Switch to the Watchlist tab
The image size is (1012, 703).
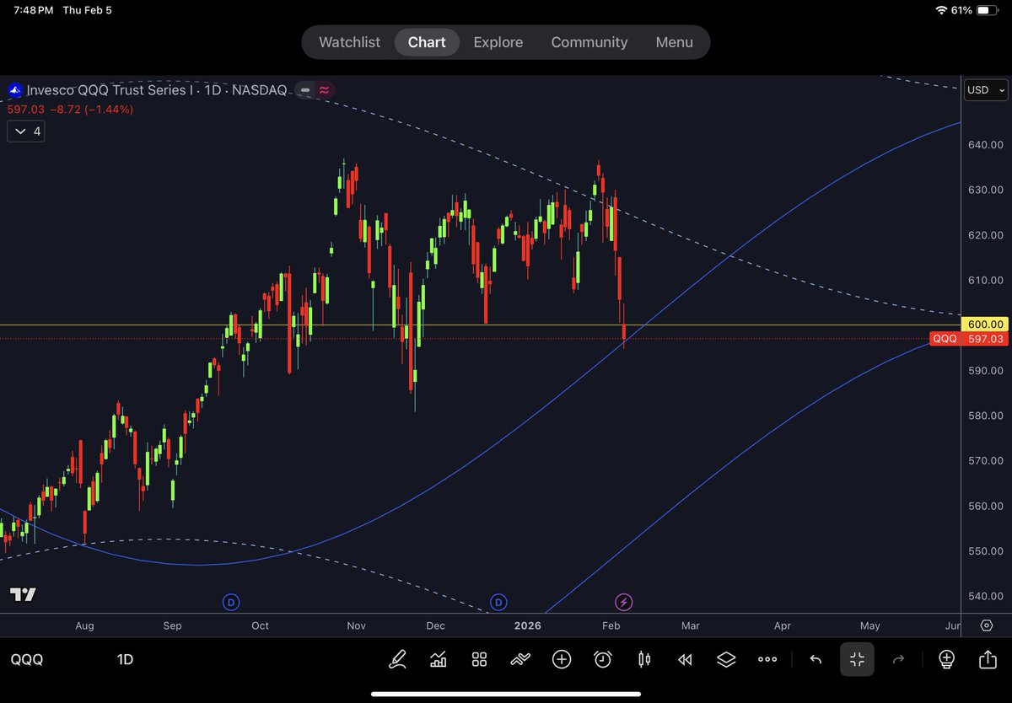click(x=349, y=42)
